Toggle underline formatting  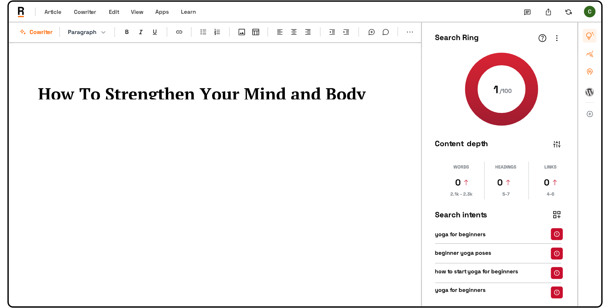[x=155, y=32]
